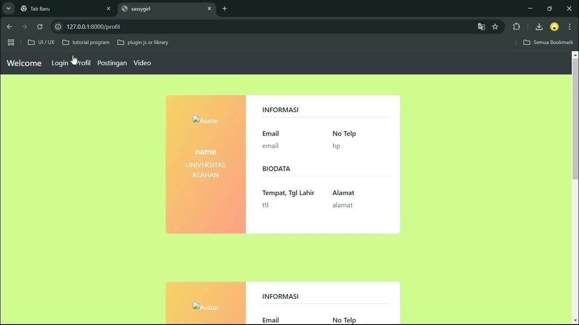Click the first card's 'Email' label

pyautogui.click(x=271, y=134)
